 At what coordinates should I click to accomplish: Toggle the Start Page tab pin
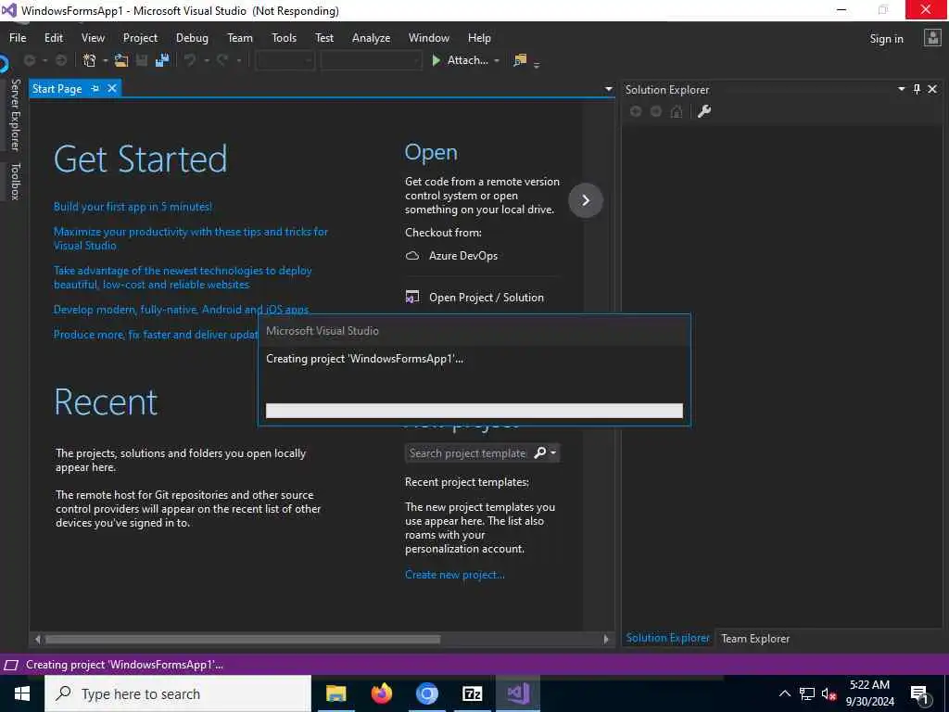(x=95, y=88)
